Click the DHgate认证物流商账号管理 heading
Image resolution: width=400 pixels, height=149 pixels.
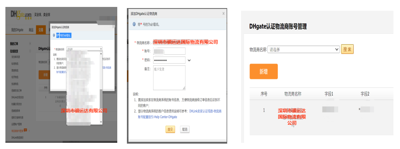(278, 27)
